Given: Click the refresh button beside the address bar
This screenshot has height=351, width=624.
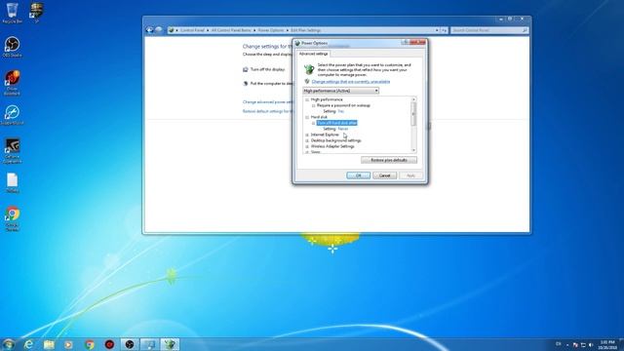Looking at the screenshot, I should point(445,30).
